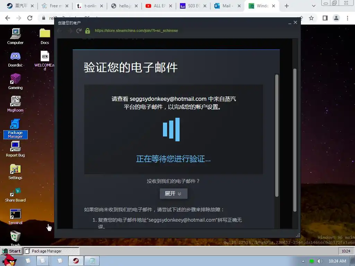Close the Mail browser tab
This screenshot has height=266, width=355.
click(x=239, y=6)
